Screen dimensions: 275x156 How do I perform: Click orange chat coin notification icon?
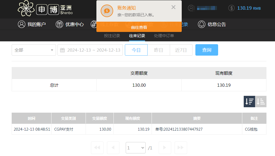(x=107, y=11)
